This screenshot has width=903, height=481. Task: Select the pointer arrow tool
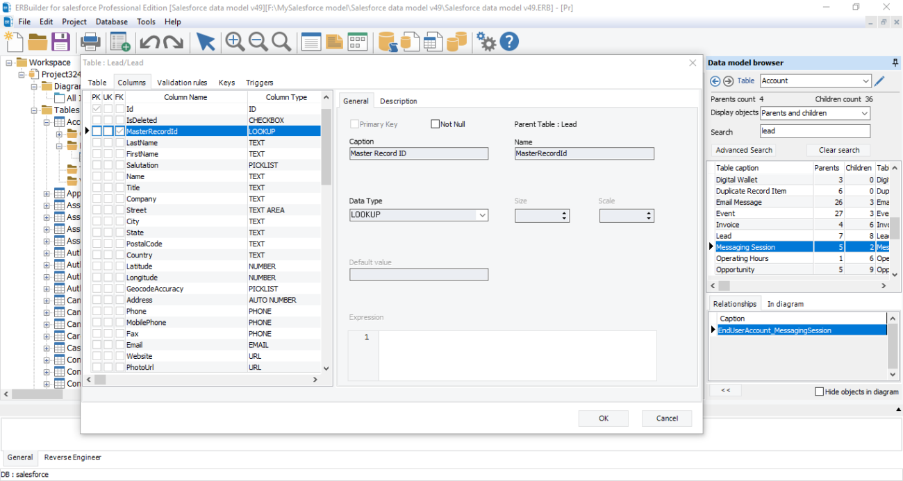tap(205, 42)
